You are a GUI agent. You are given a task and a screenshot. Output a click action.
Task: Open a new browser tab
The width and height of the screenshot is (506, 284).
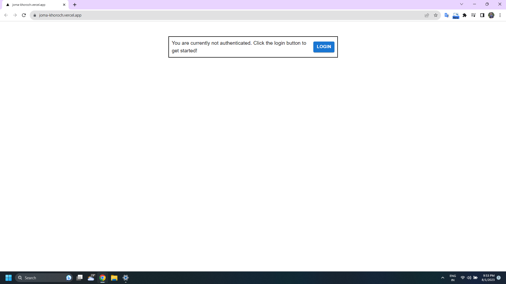(75, 5)
